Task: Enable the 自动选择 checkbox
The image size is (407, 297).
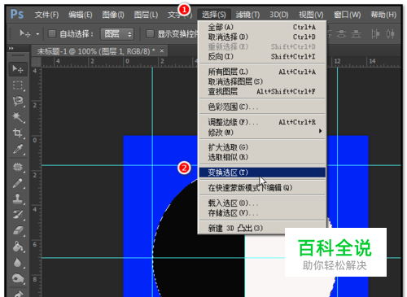Action: point(52,34)
